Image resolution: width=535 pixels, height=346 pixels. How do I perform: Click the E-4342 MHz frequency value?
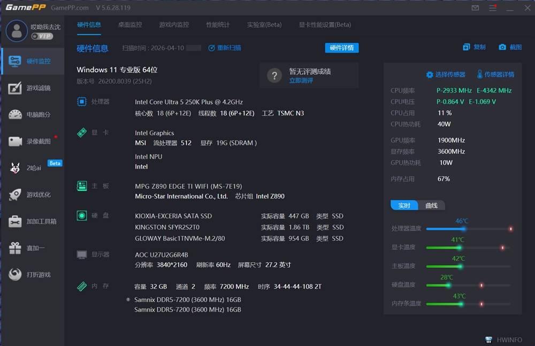(494, 90)
